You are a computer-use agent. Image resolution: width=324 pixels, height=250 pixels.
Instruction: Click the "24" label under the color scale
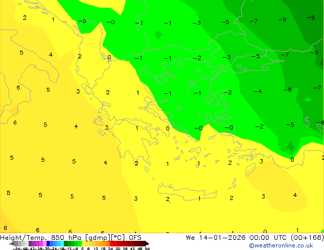[110, 248]
